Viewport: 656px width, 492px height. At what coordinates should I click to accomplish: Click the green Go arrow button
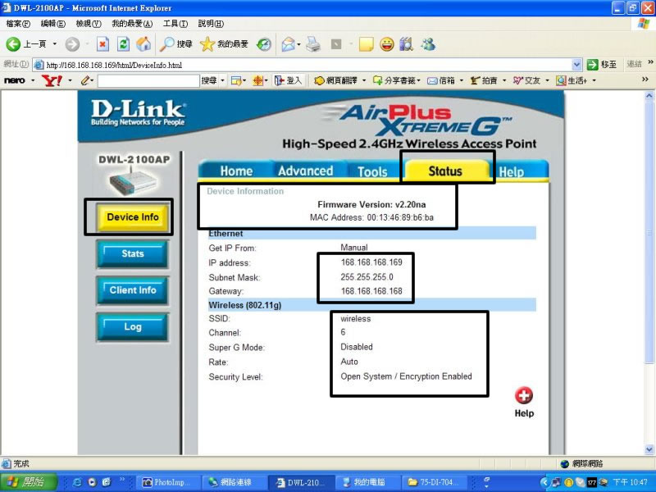pos(592,65)
